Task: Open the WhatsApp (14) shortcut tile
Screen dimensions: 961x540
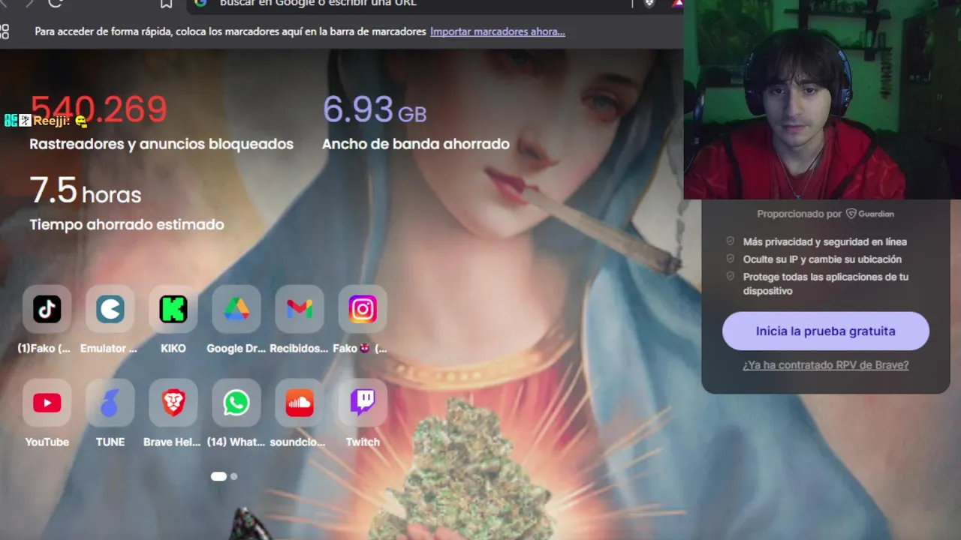Action: click(236, 403)
